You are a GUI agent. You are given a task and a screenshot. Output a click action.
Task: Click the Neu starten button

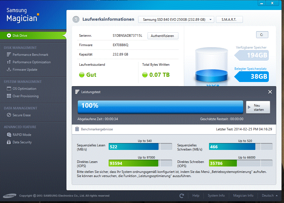(258, 107)
